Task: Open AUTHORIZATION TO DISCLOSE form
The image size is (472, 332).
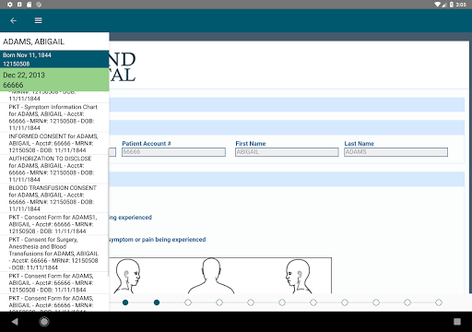Action: [x=54, y=169]
